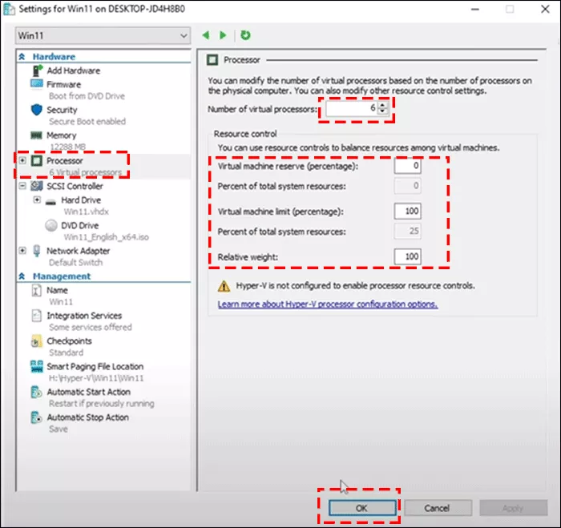Click the 'Win11.vhdx' text
The width and height of the screenshot is (561, 528).
pos(87,212)
